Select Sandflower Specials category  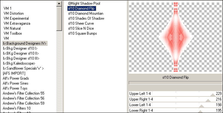click(23, 68)
